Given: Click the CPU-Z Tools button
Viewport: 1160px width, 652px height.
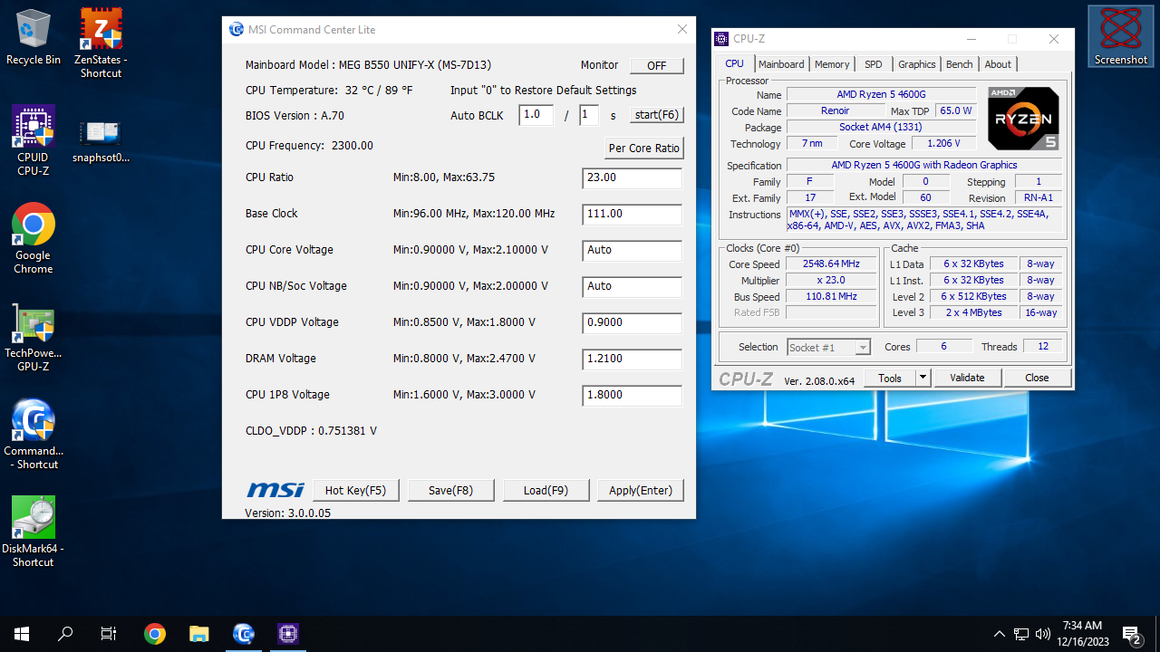Looking at the screenshot, I should click(x=890, y=378).
